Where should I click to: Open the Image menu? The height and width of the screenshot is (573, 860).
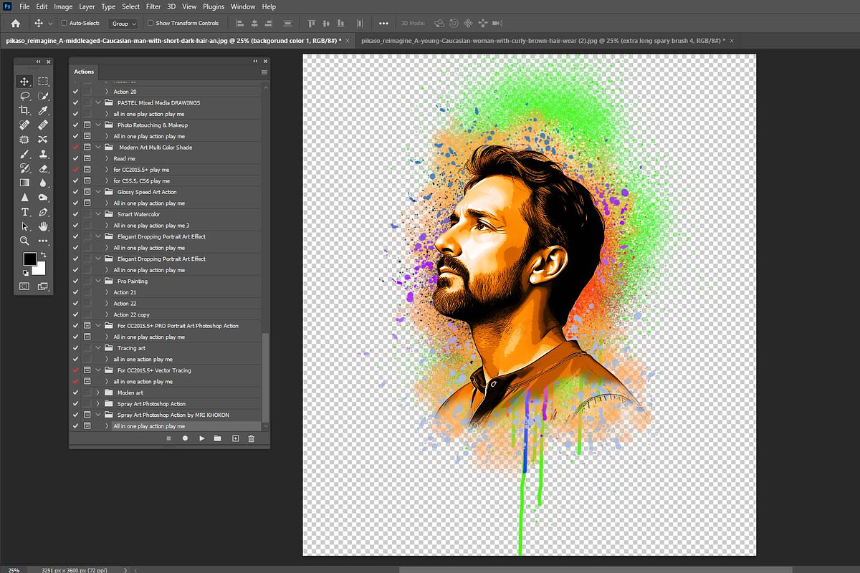[x=63, y=6]
